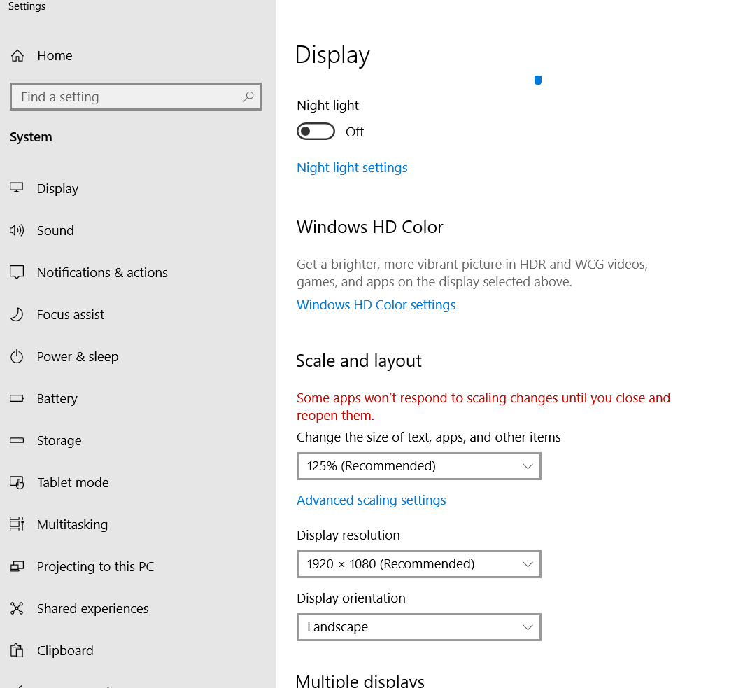
Task: Go to Multitasking settings
Action: (72, 524)
